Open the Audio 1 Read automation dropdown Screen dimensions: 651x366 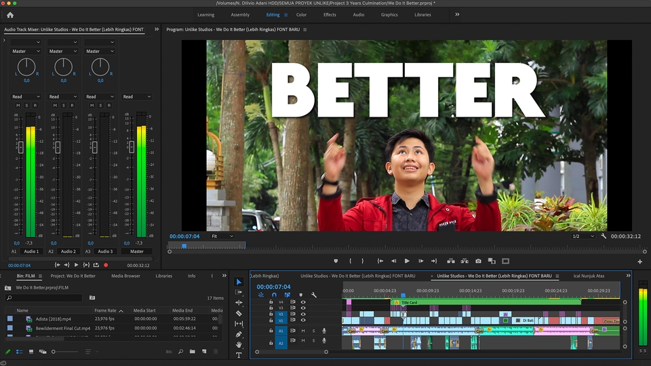coord(26,97)
